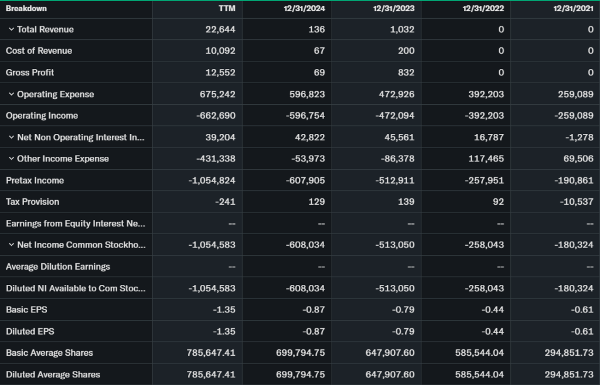
Task: Expand the Other Income Expense chevron
Action: pos(11,159)
